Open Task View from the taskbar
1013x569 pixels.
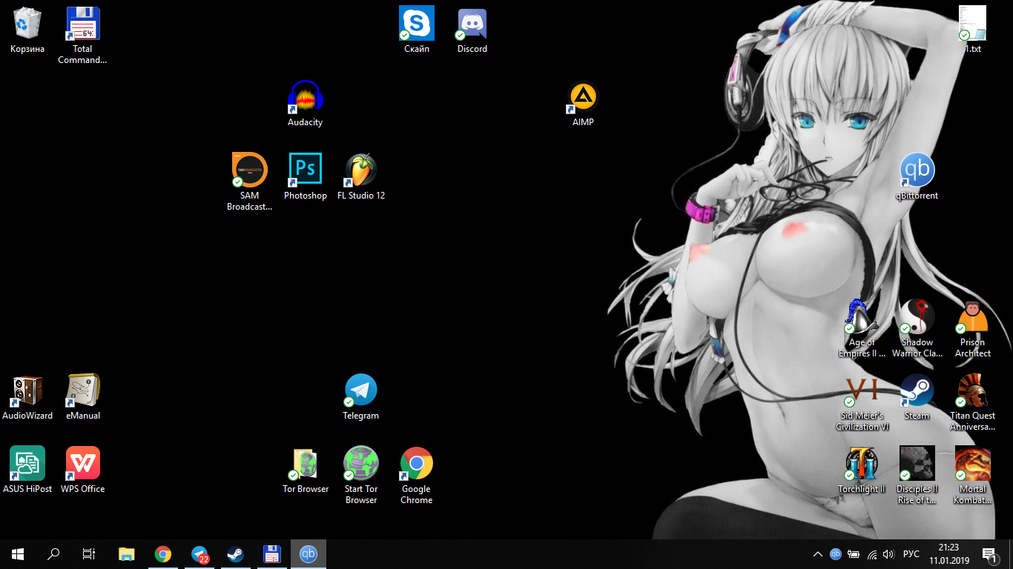tap(89, 554)
